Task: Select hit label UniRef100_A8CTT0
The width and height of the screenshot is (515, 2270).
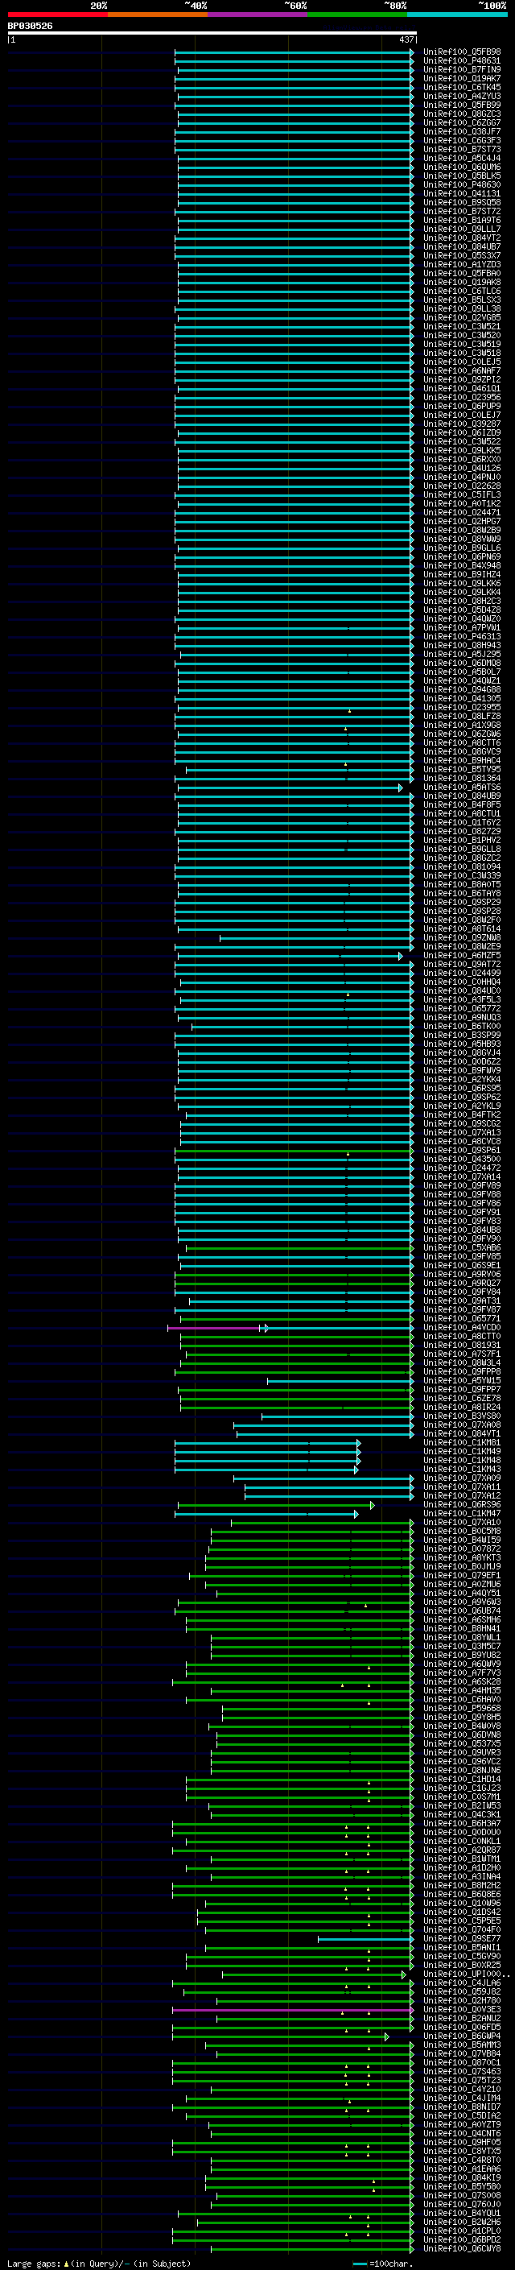Action: (462, 1337)
